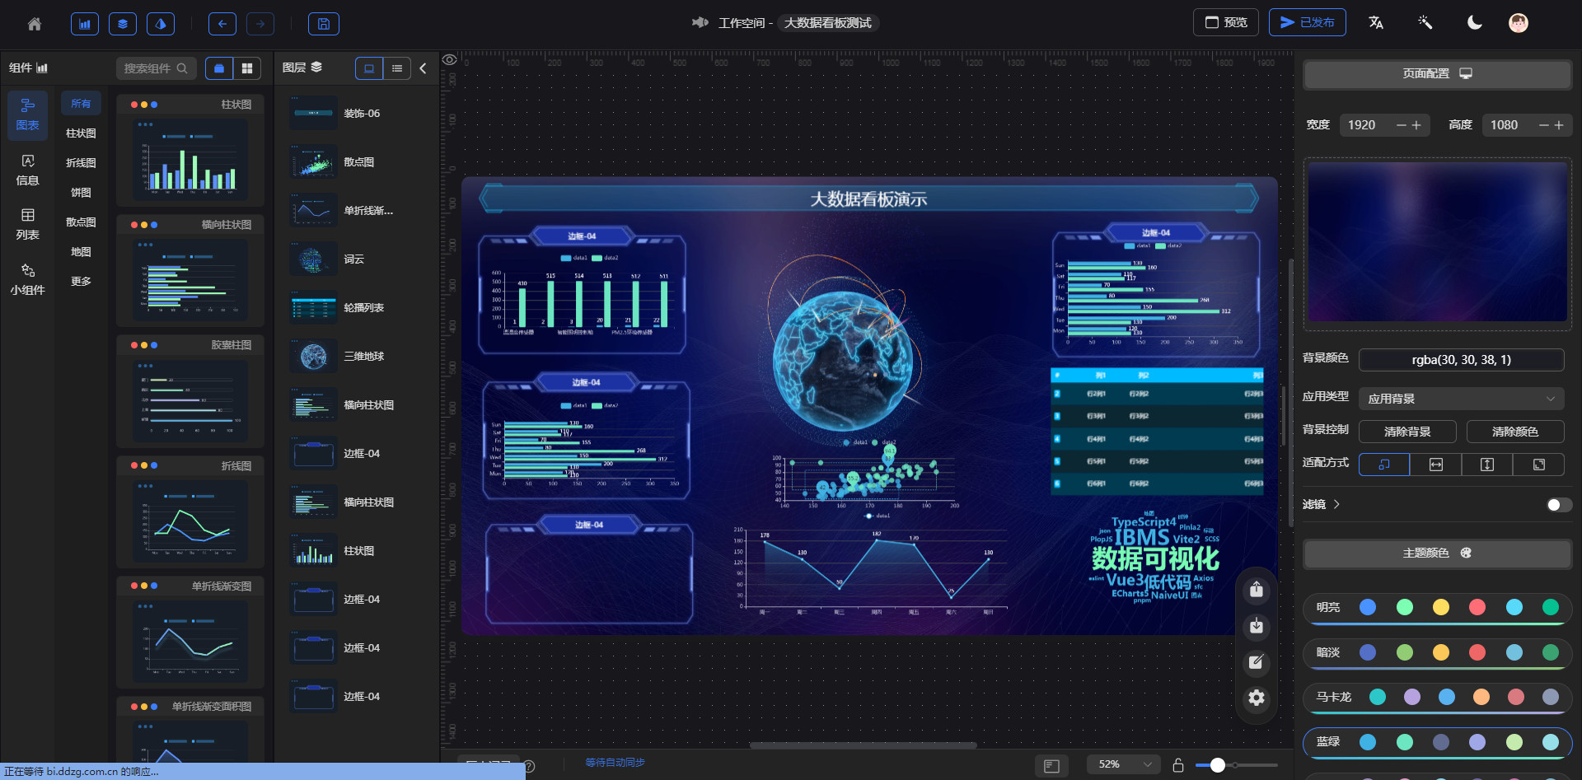This screenshot has width=1582, height=780.
Task: Select the 轮播列表 layer
Action: pyautogui.click(x=358, y=308)
